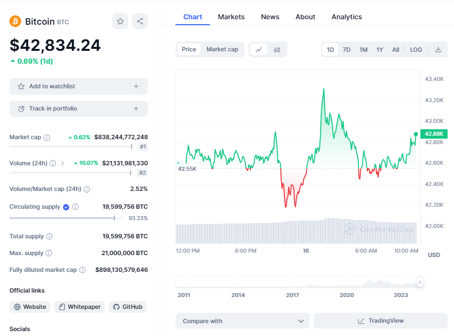Click the $838,244,772,248 market cap value
This screenshot has width=454, height=336.
(x=121, y=137)
